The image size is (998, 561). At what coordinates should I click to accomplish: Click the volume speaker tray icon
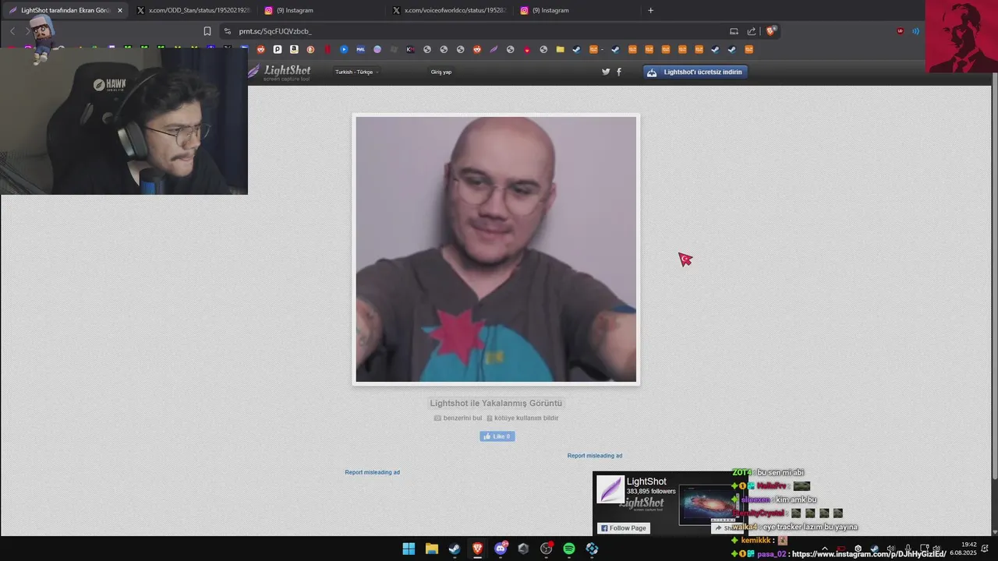(x=890, y=549)
